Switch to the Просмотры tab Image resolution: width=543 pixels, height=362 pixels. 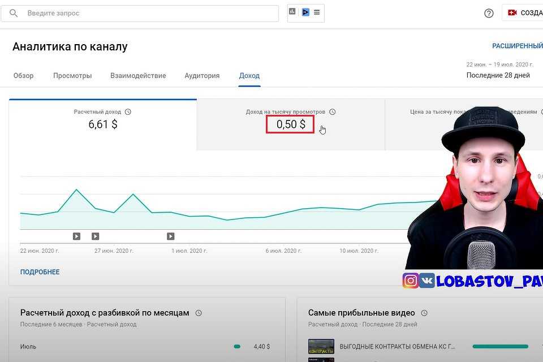coord(72,76)
